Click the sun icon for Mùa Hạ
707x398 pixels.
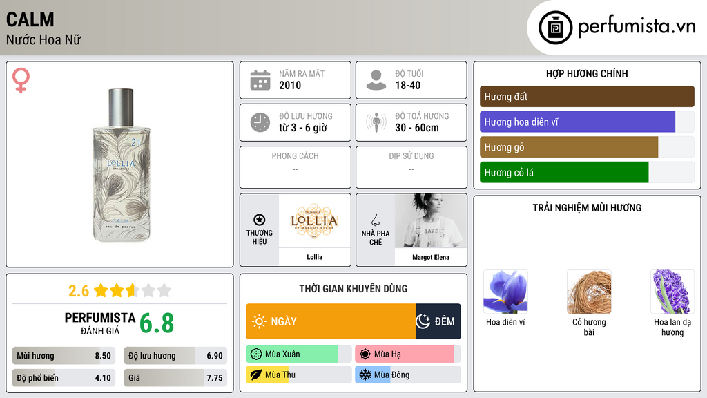tap(365, 354)
